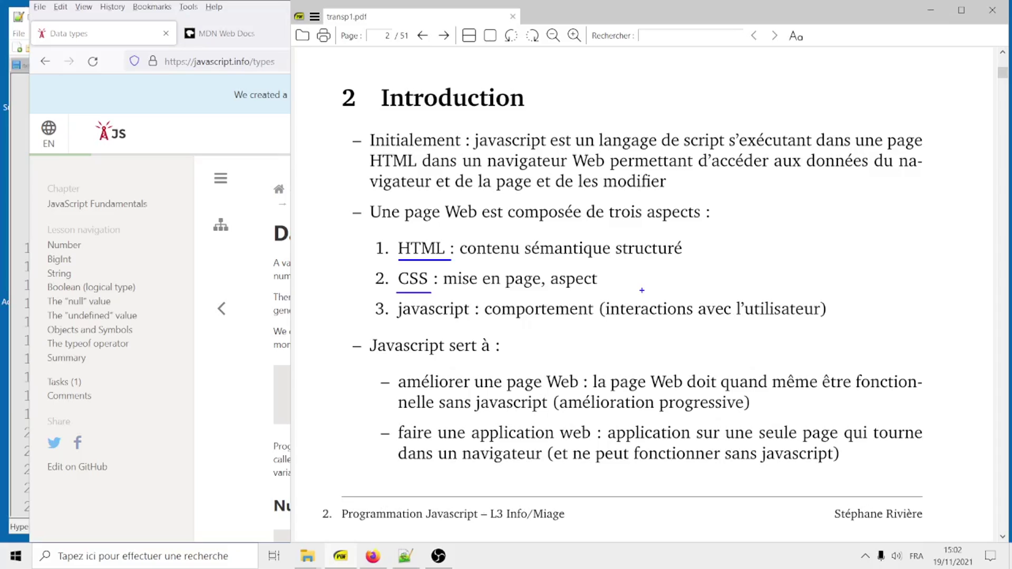Switch PDF view to single page mode
This screenshot has height=569, width=1012.
(490, 35)
